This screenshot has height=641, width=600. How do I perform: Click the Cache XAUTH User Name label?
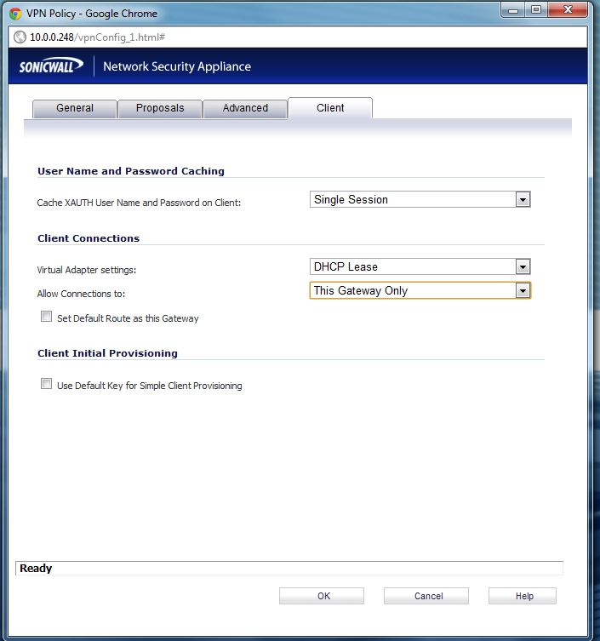pos(139,203)
